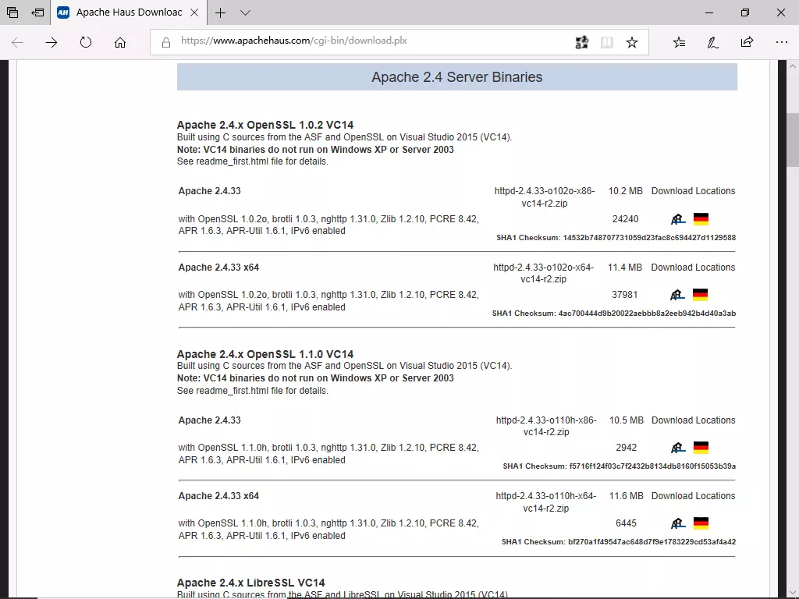Click the Apache 2.4 Server Binaries header
Viewport: 799px width, 599px height.
click(456, 77)
